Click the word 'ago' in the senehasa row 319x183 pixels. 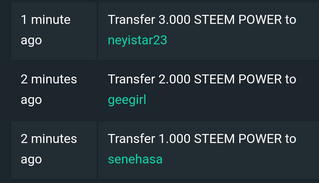click(x=31, y=160)
